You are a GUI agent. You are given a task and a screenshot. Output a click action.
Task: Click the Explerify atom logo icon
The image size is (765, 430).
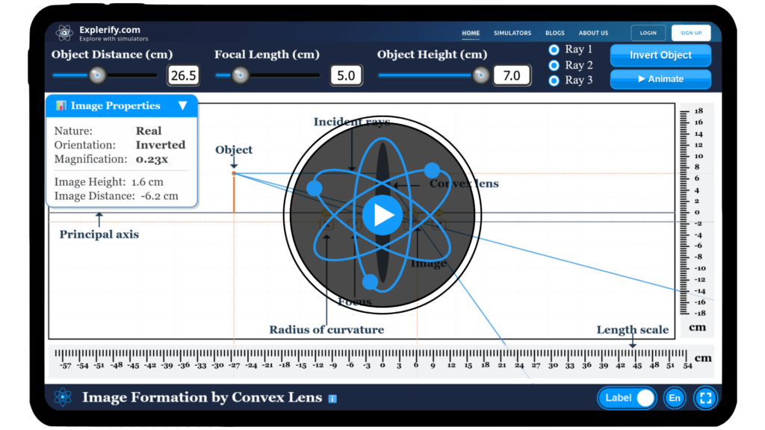coord(64,32)
